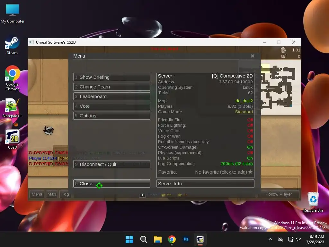Open the Show Briefing menu entry
329x247 pixels.
pos(111,77)
